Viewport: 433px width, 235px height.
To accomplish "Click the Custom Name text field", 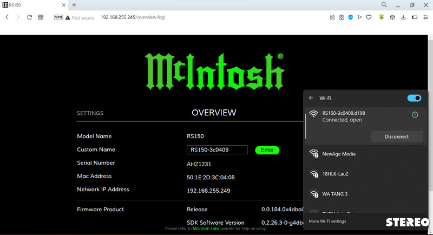I will coord(216,150).
